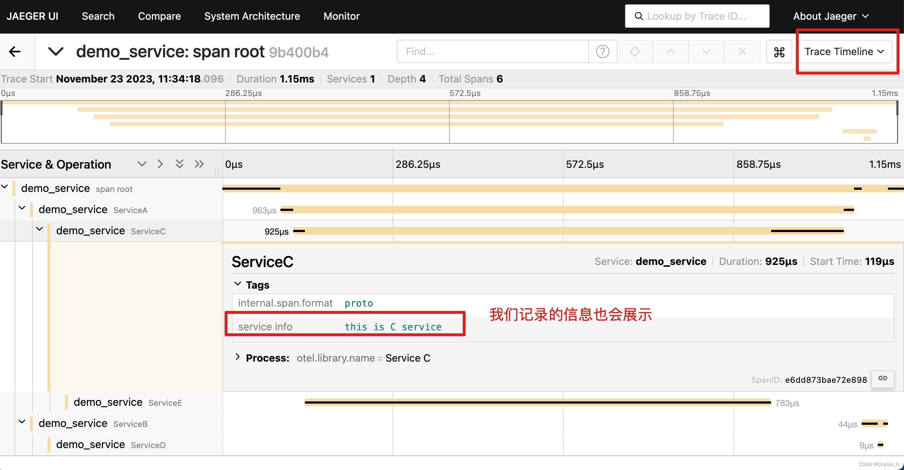The height and width of the screenshot is (470, 904).
Task: Clear the find search X icon
Action: (742, 52)
